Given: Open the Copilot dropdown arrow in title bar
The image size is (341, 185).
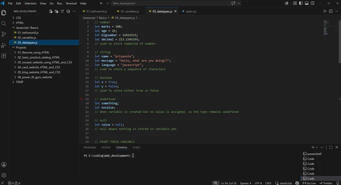Looking at the screenshot, I should tap(239, 3).
